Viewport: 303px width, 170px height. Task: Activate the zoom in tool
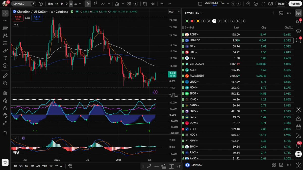point(5,83)
